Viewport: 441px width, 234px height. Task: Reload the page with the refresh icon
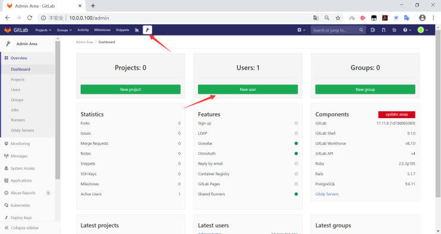click(30, 18)
